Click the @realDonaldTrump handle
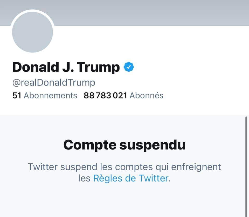The width and height of the screenshot is (249, 217). 54,83
